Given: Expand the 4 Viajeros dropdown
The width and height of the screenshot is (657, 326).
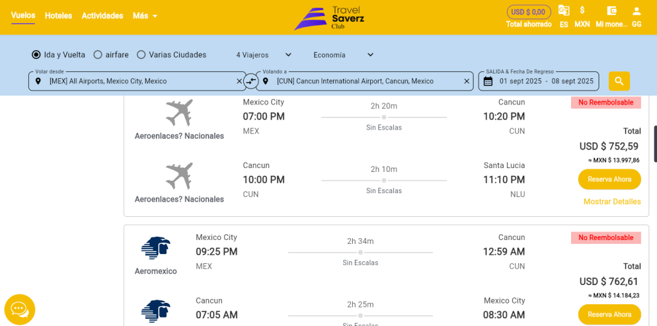Looking at the screenshot, I should click(x=264, y=55).
